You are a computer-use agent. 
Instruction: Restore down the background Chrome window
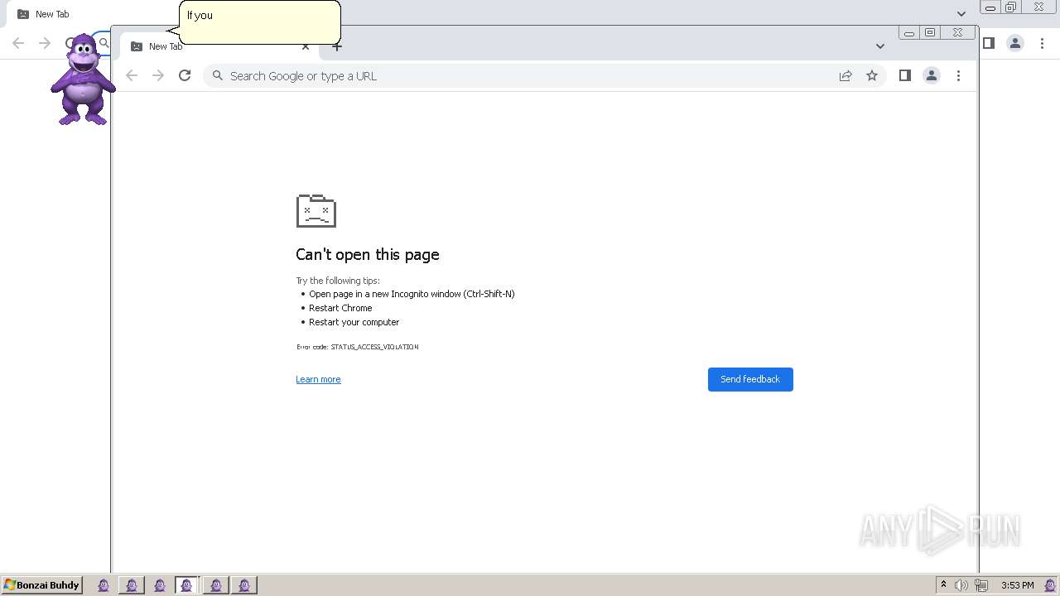coord(1010,7)
